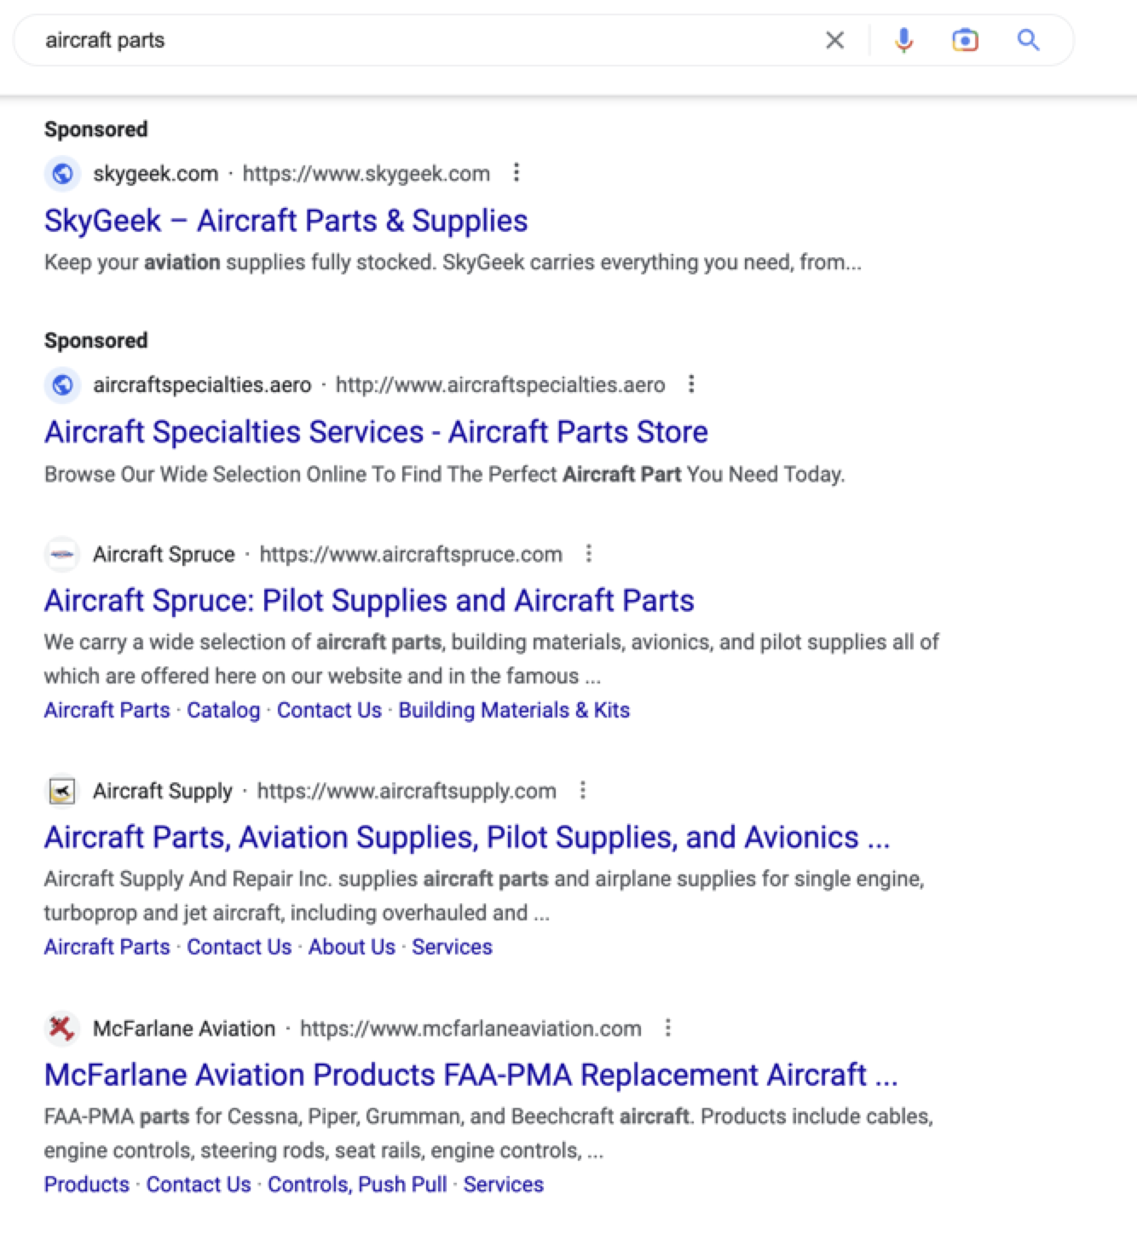The height and width of the screenshot is (1234, 1137).
Task: Open the three-dot menu for aircraftspecialties.aero
Action: pos(691,384)
